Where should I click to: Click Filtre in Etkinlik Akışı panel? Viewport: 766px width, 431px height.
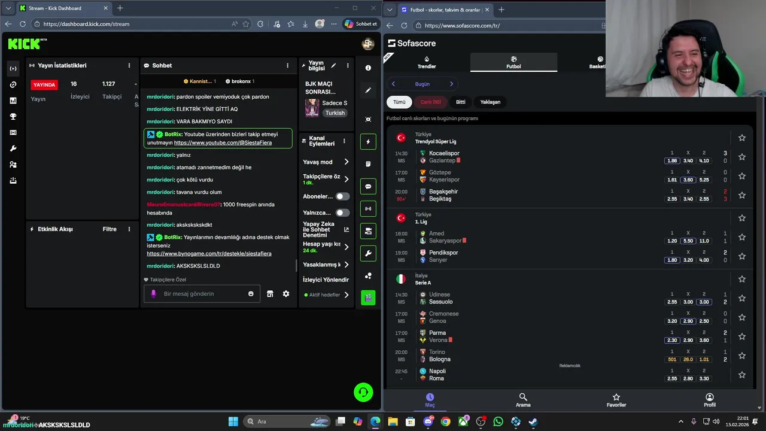tap(110, 229)
